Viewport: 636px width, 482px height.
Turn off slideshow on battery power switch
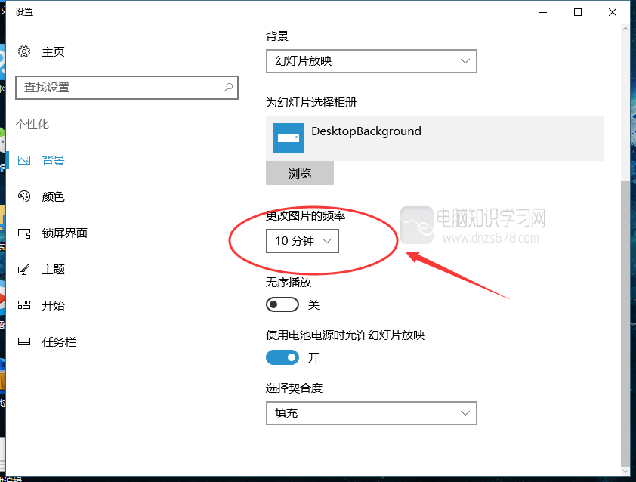coord(282,357)
